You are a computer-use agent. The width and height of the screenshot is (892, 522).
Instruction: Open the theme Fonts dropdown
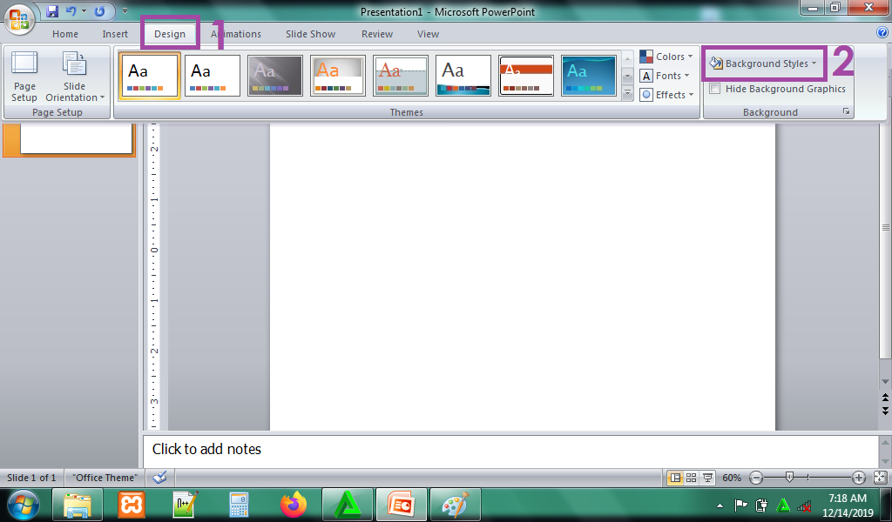(x=666, y=76)
